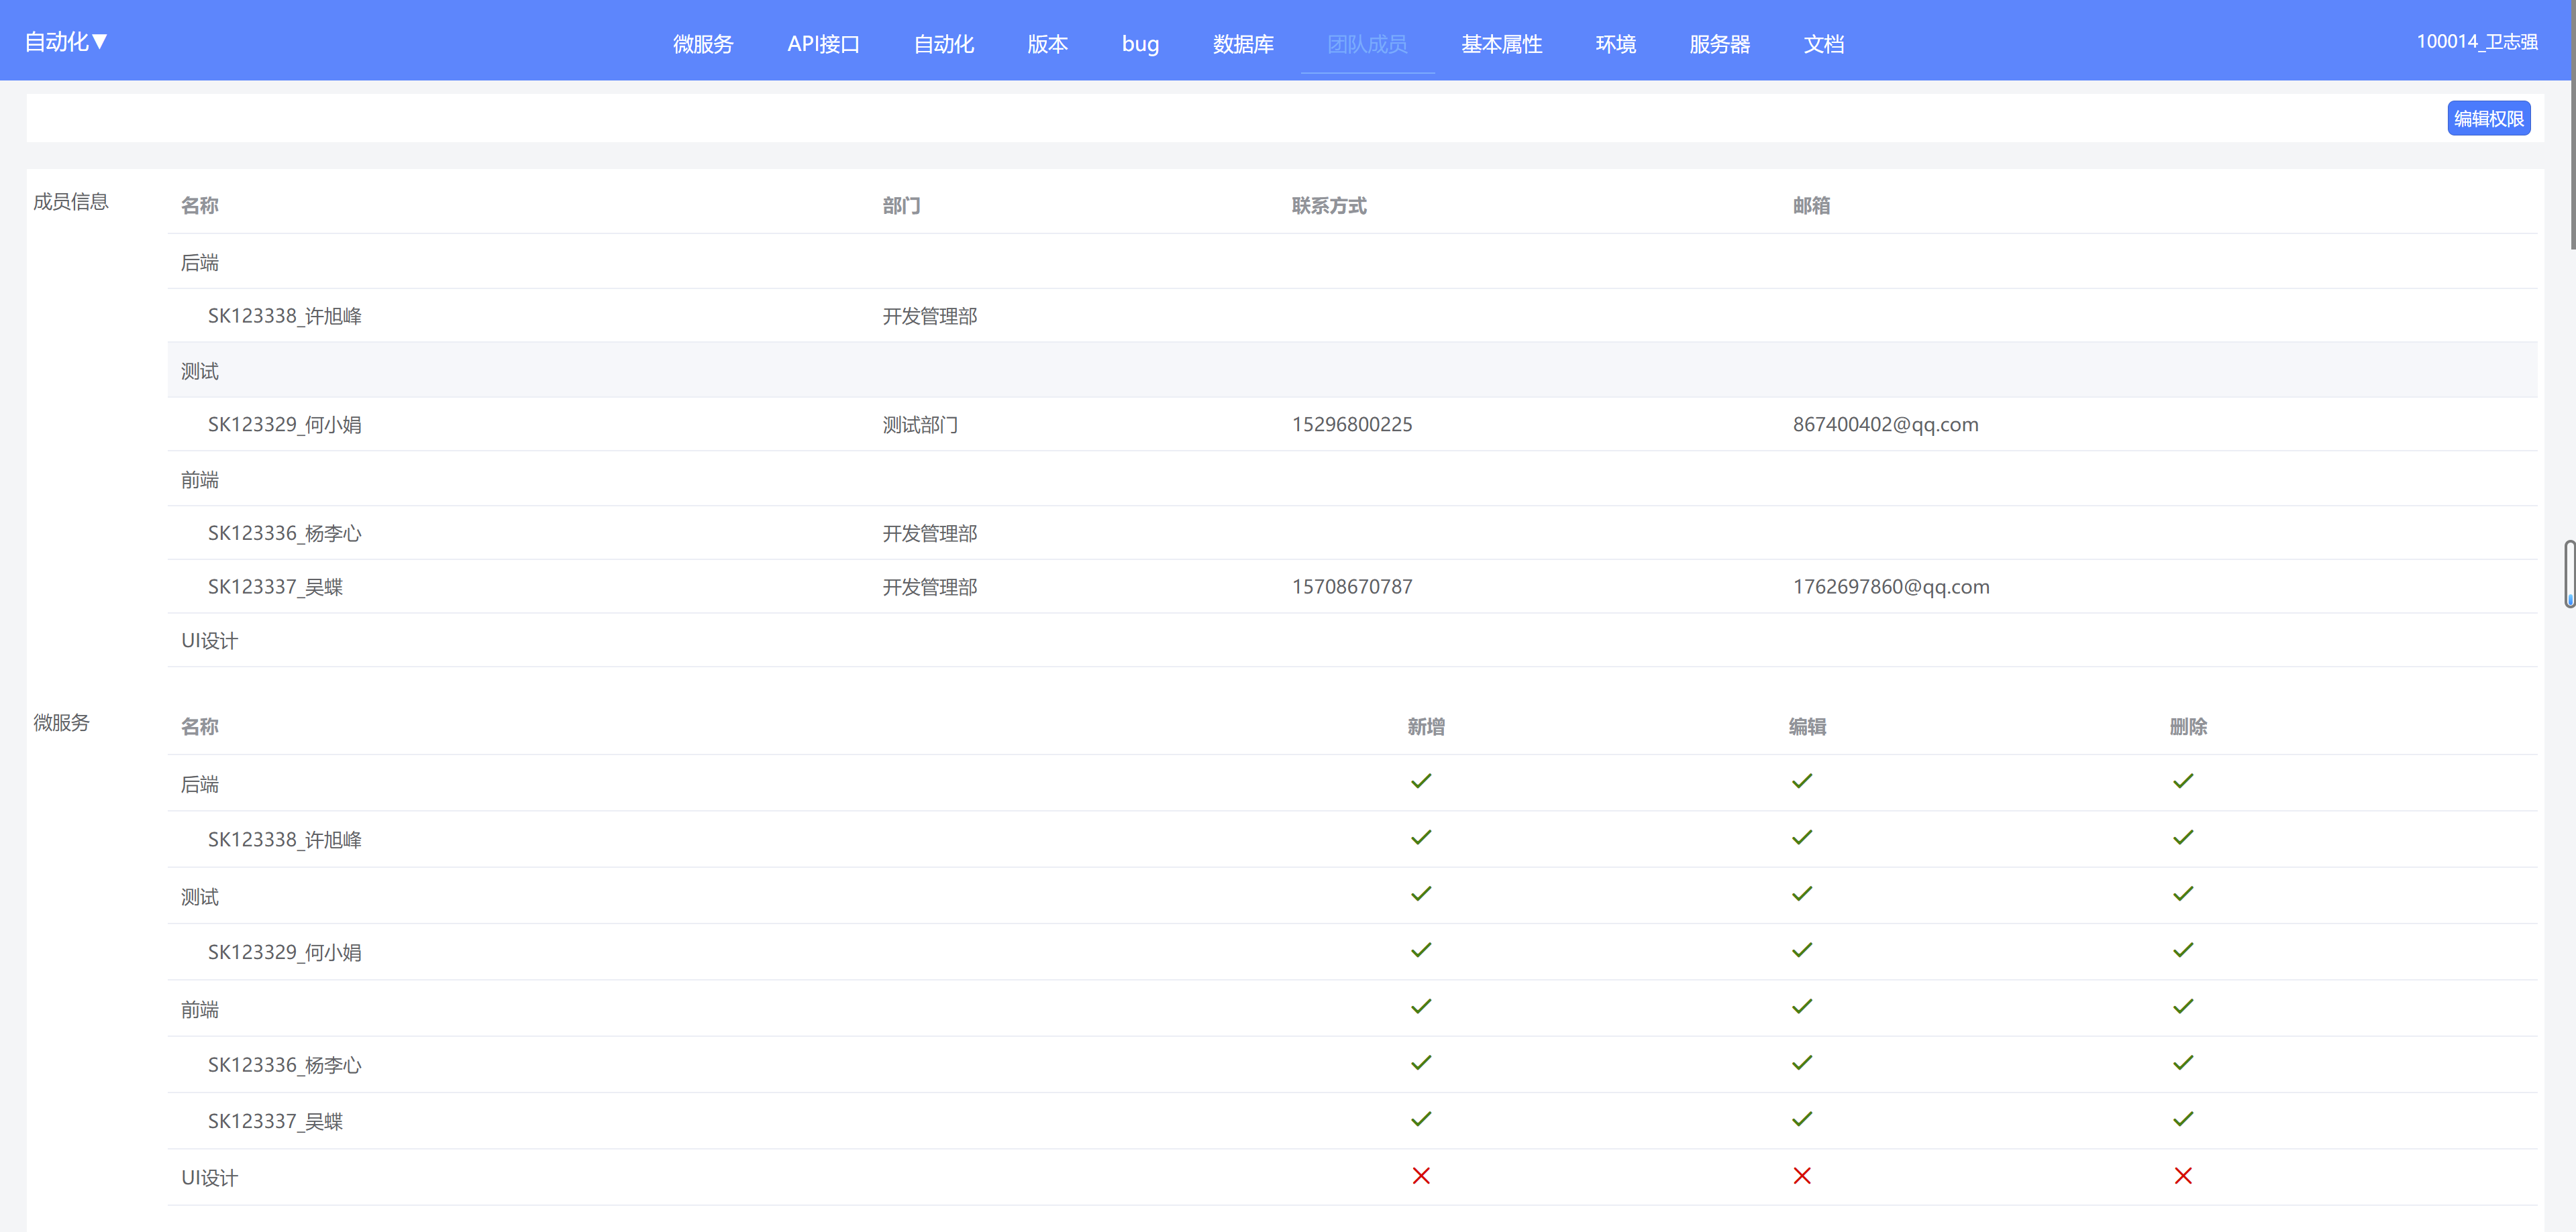The width and height of the screenshot is (2576, 1232).
Task: Open user menu 100014_卫志强
Action: pos(2476,42)
